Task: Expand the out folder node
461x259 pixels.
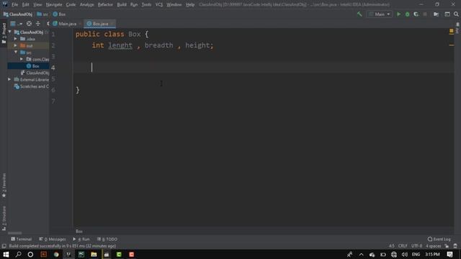Action: pyautogui.click(x=16, y=45)
